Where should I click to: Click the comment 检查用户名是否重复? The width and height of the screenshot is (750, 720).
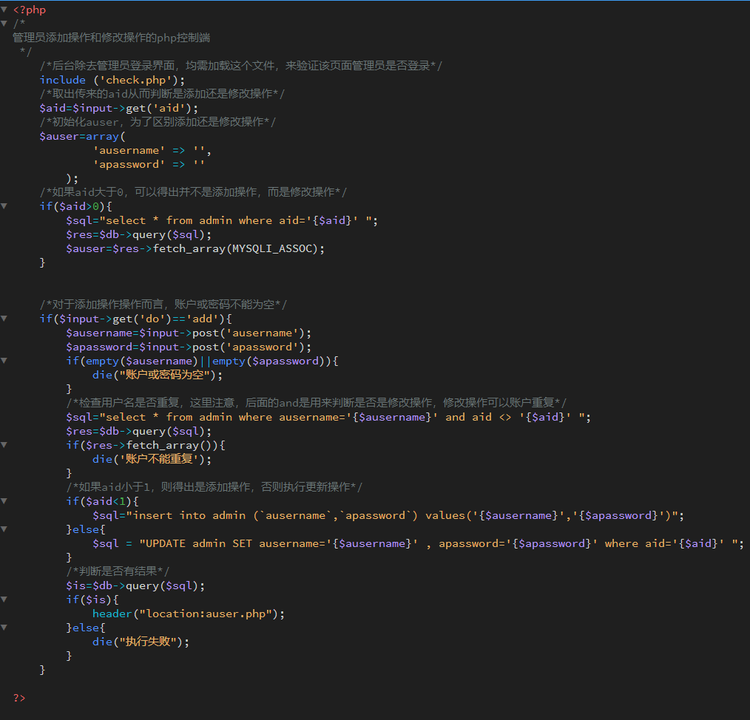tap(316, 403)
